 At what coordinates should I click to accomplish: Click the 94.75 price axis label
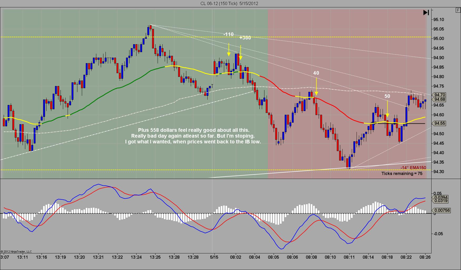tap(438, 86)
